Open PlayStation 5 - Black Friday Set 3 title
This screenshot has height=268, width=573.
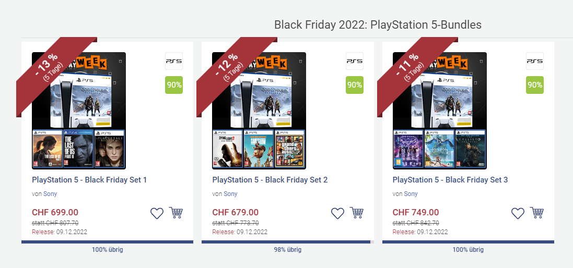[x=450, y=180]
